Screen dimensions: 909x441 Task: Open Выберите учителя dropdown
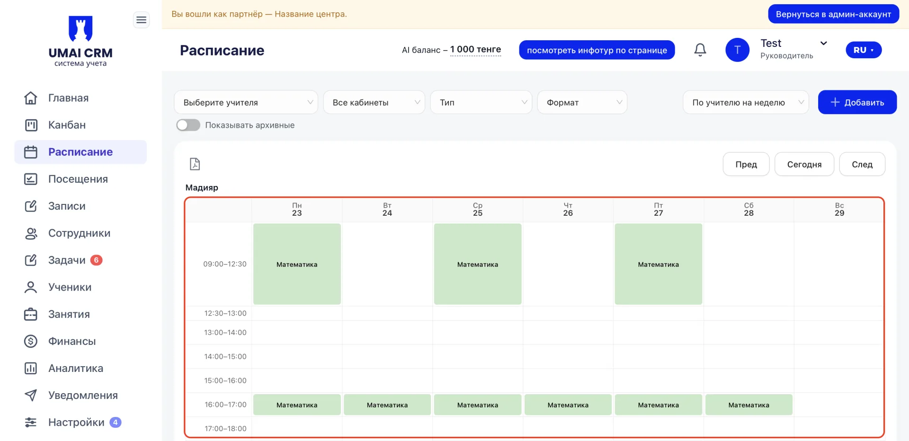(246, 102)
